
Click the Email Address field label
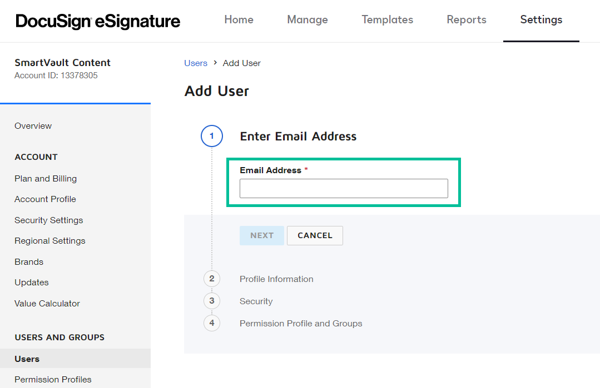coord(271,170)
